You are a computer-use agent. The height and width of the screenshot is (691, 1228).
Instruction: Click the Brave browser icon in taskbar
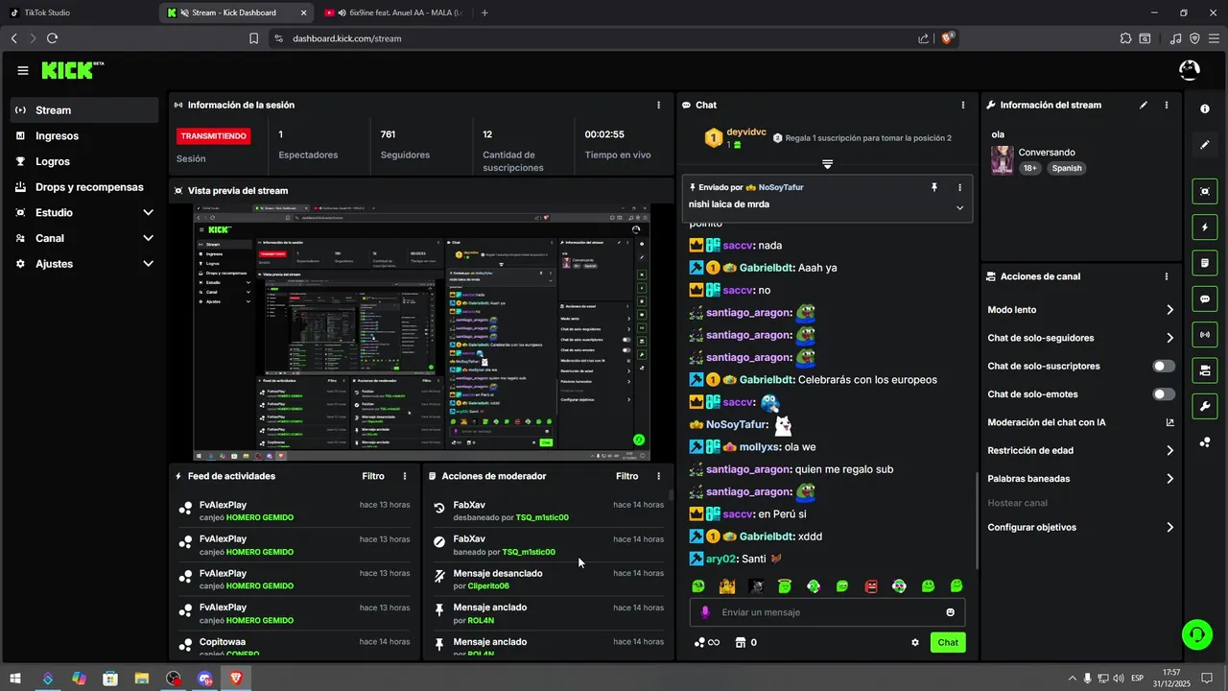(236, 679)
